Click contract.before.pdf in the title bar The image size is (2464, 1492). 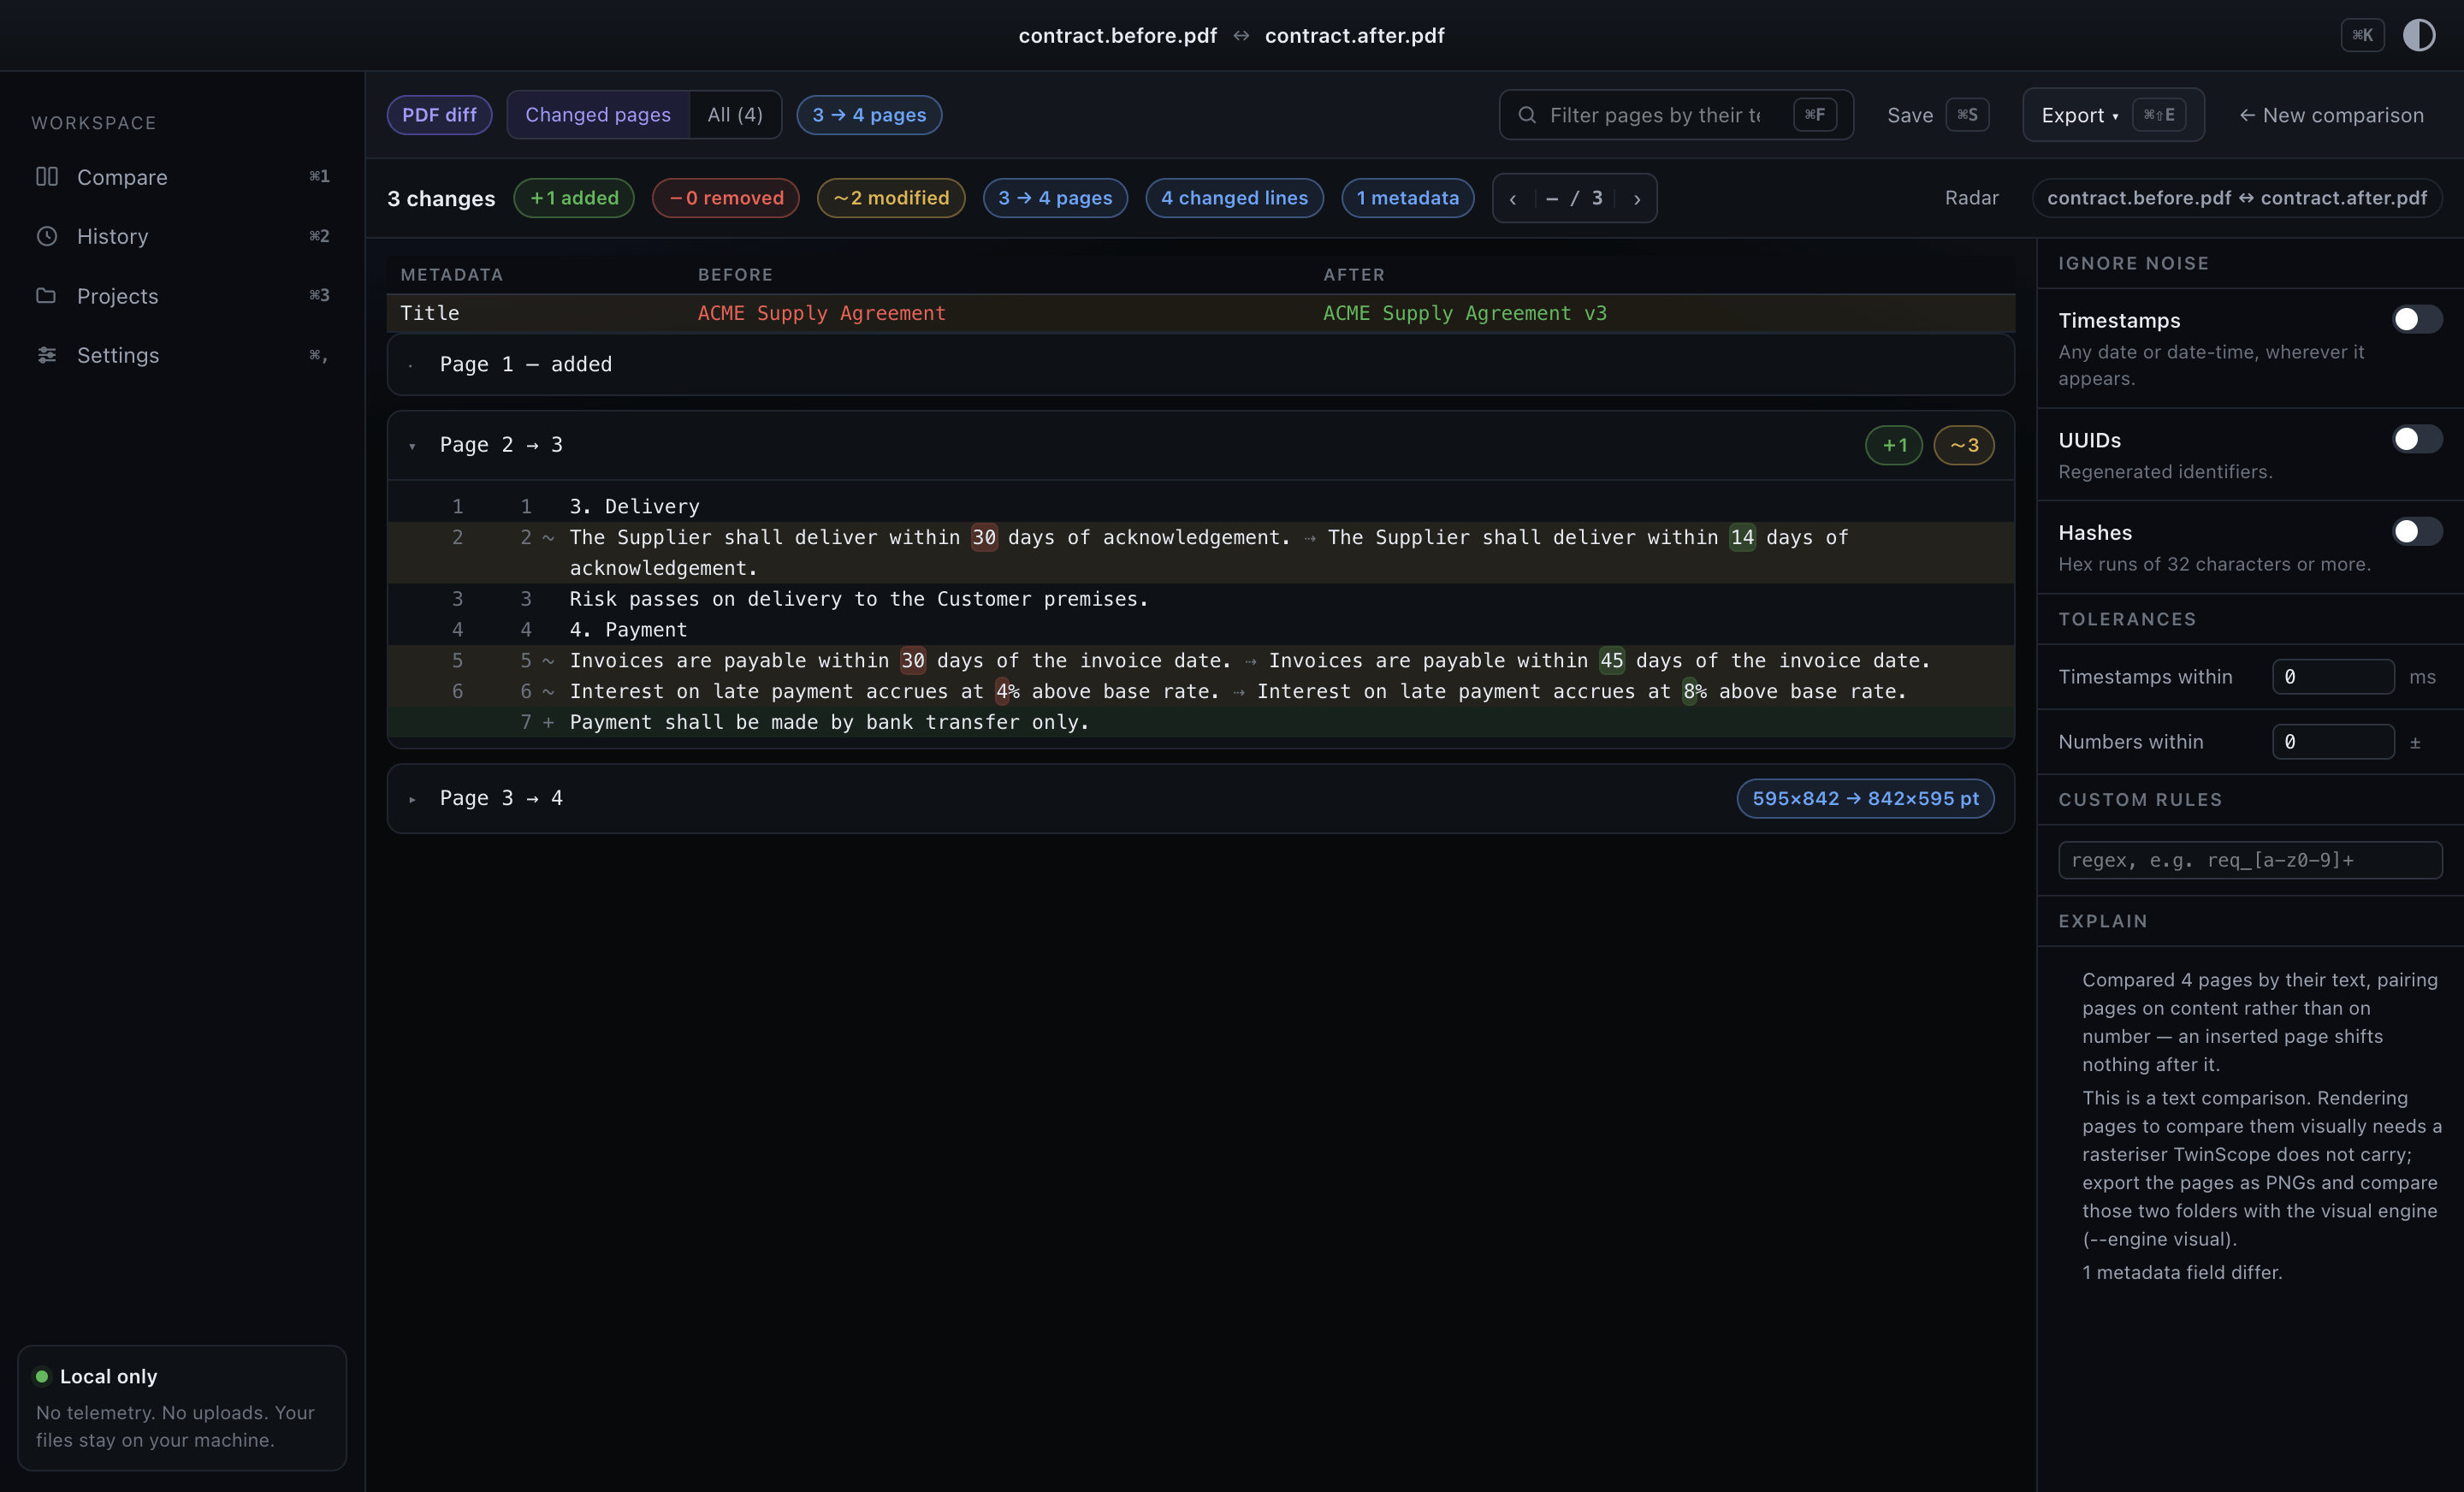point(1117,35)
